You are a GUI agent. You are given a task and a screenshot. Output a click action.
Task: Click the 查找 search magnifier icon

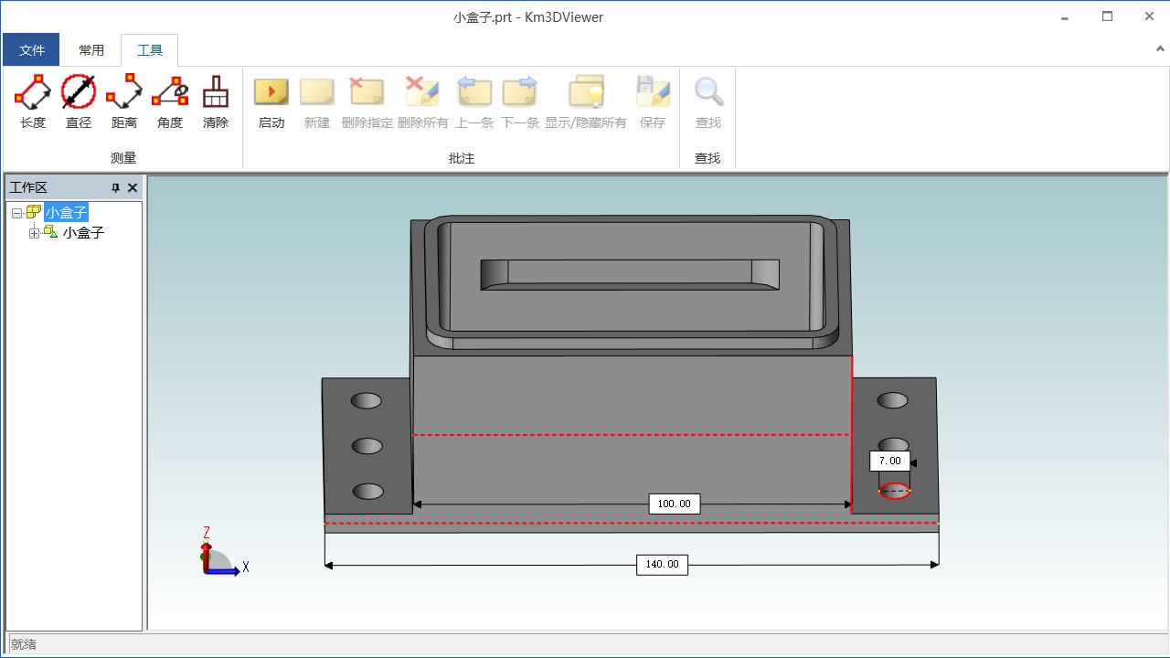click(x=708, y=101)
